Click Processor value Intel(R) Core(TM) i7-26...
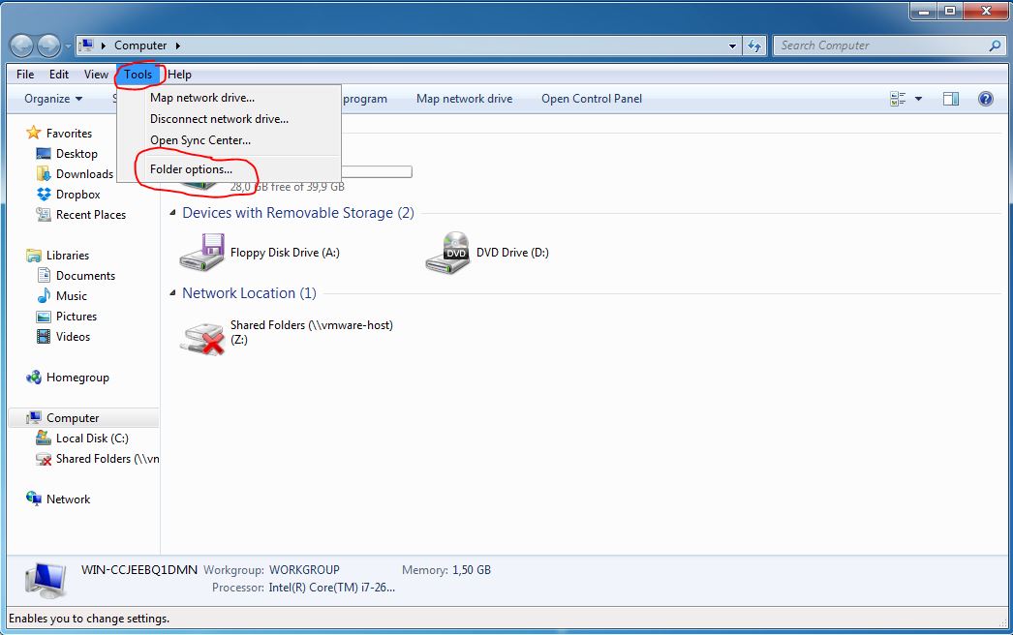Image resolution: width=1013 pixels, height=635 pixels. pyautogui.click(x=331, y=588)
